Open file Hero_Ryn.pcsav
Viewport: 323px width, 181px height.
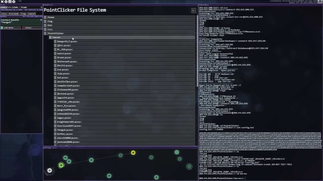(124, 106)
